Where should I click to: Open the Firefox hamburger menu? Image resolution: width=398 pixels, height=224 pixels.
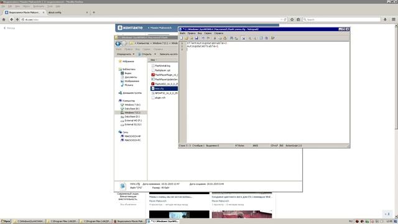394,19
